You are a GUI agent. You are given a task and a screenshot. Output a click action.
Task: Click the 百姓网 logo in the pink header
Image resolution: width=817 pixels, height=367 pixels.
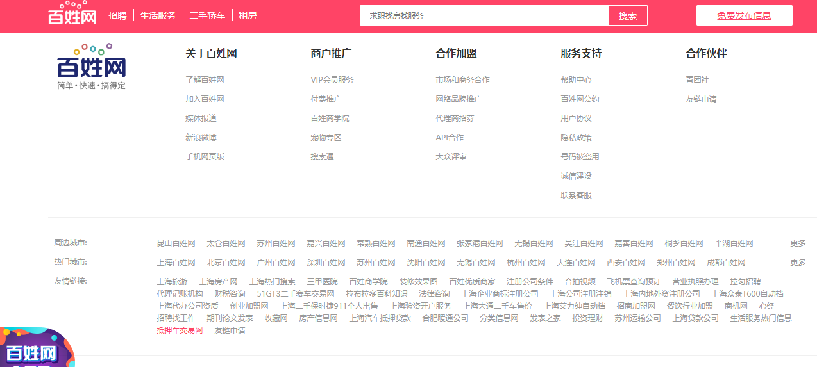click(72, 13)
